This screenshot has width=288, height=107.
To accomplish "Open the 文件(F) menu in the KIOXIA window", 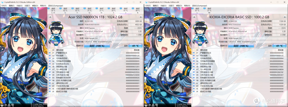I will tap(148, 6).
